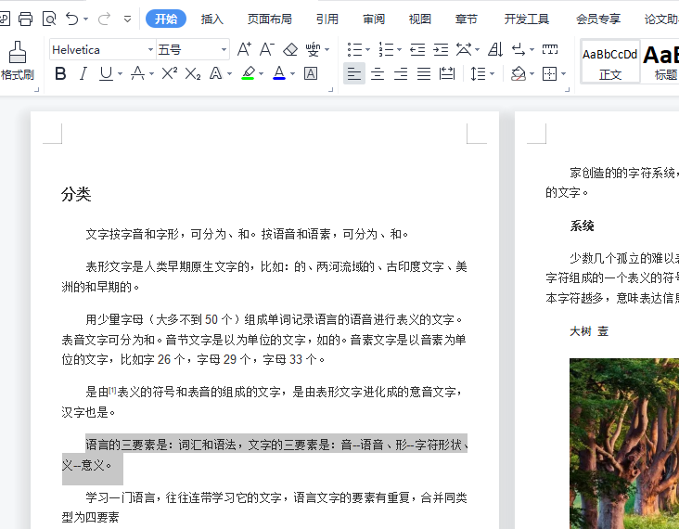Apply strikethrough to the text
The width and height of the screenshot is (679, 529).
[x=137, y=73]
